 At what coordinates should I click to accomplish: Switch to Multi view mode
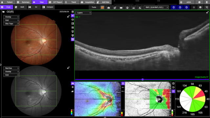tap(20, 7)
